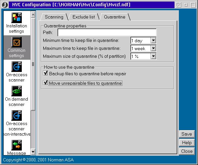This screenshot has height=165, width=198.
Task: Expand Maximum time to keep file dropdown
Action: (x=153, y=48)
